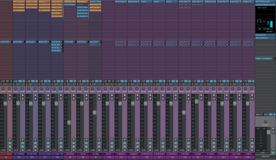Click the VX PARA volume fader handle
The image size is (276, 160).
click(x=69, y=122)
